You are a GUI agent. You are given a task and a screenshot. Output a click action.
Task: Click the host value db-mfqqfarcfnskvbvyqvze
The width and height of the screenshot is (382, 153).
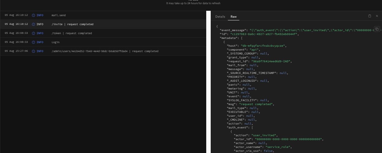coord(263,46)
